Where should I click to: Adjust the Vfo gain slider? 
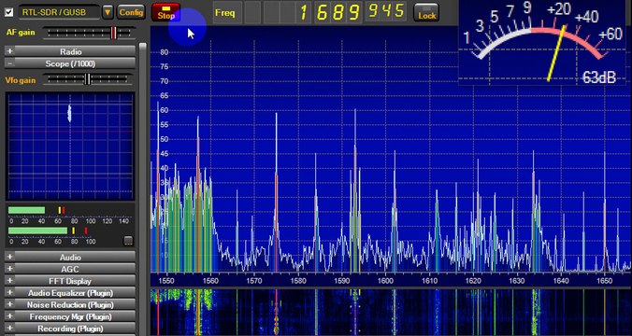[x=88, y=79]
